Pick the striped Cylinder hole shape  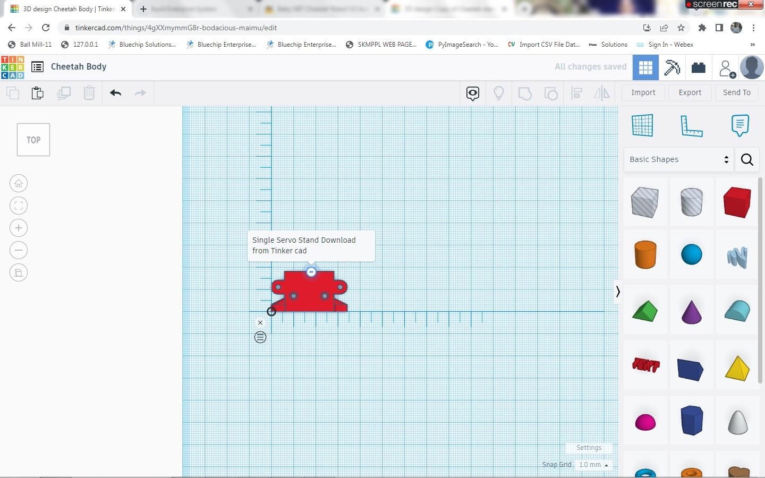pos(691,202)
